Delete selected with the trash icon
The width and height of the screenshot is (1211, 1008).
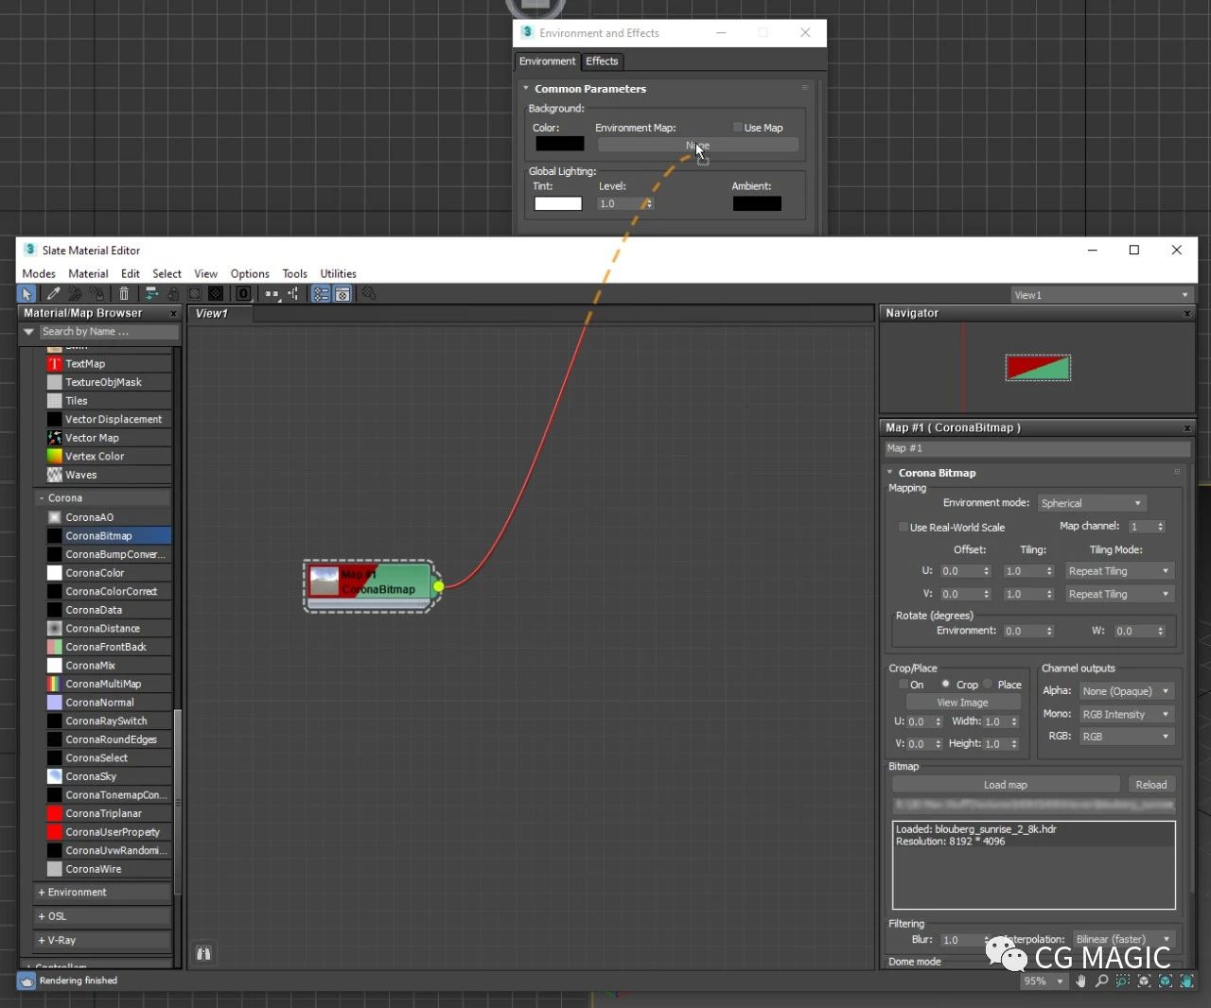(124, 294)
